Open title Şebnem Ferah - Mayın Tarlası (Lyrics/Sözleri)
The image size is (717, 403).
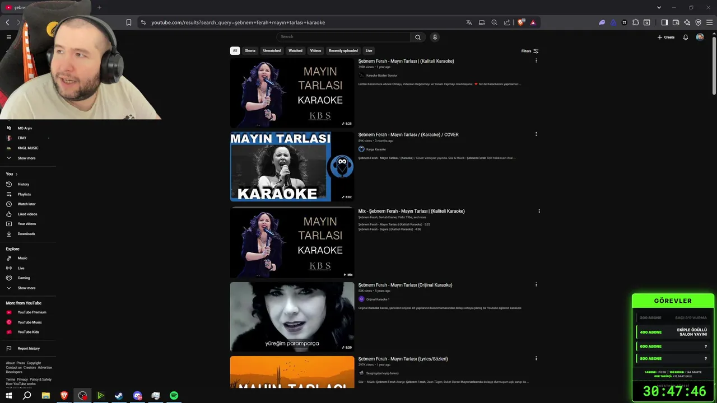pyautogui.click(x=403, y=359)
